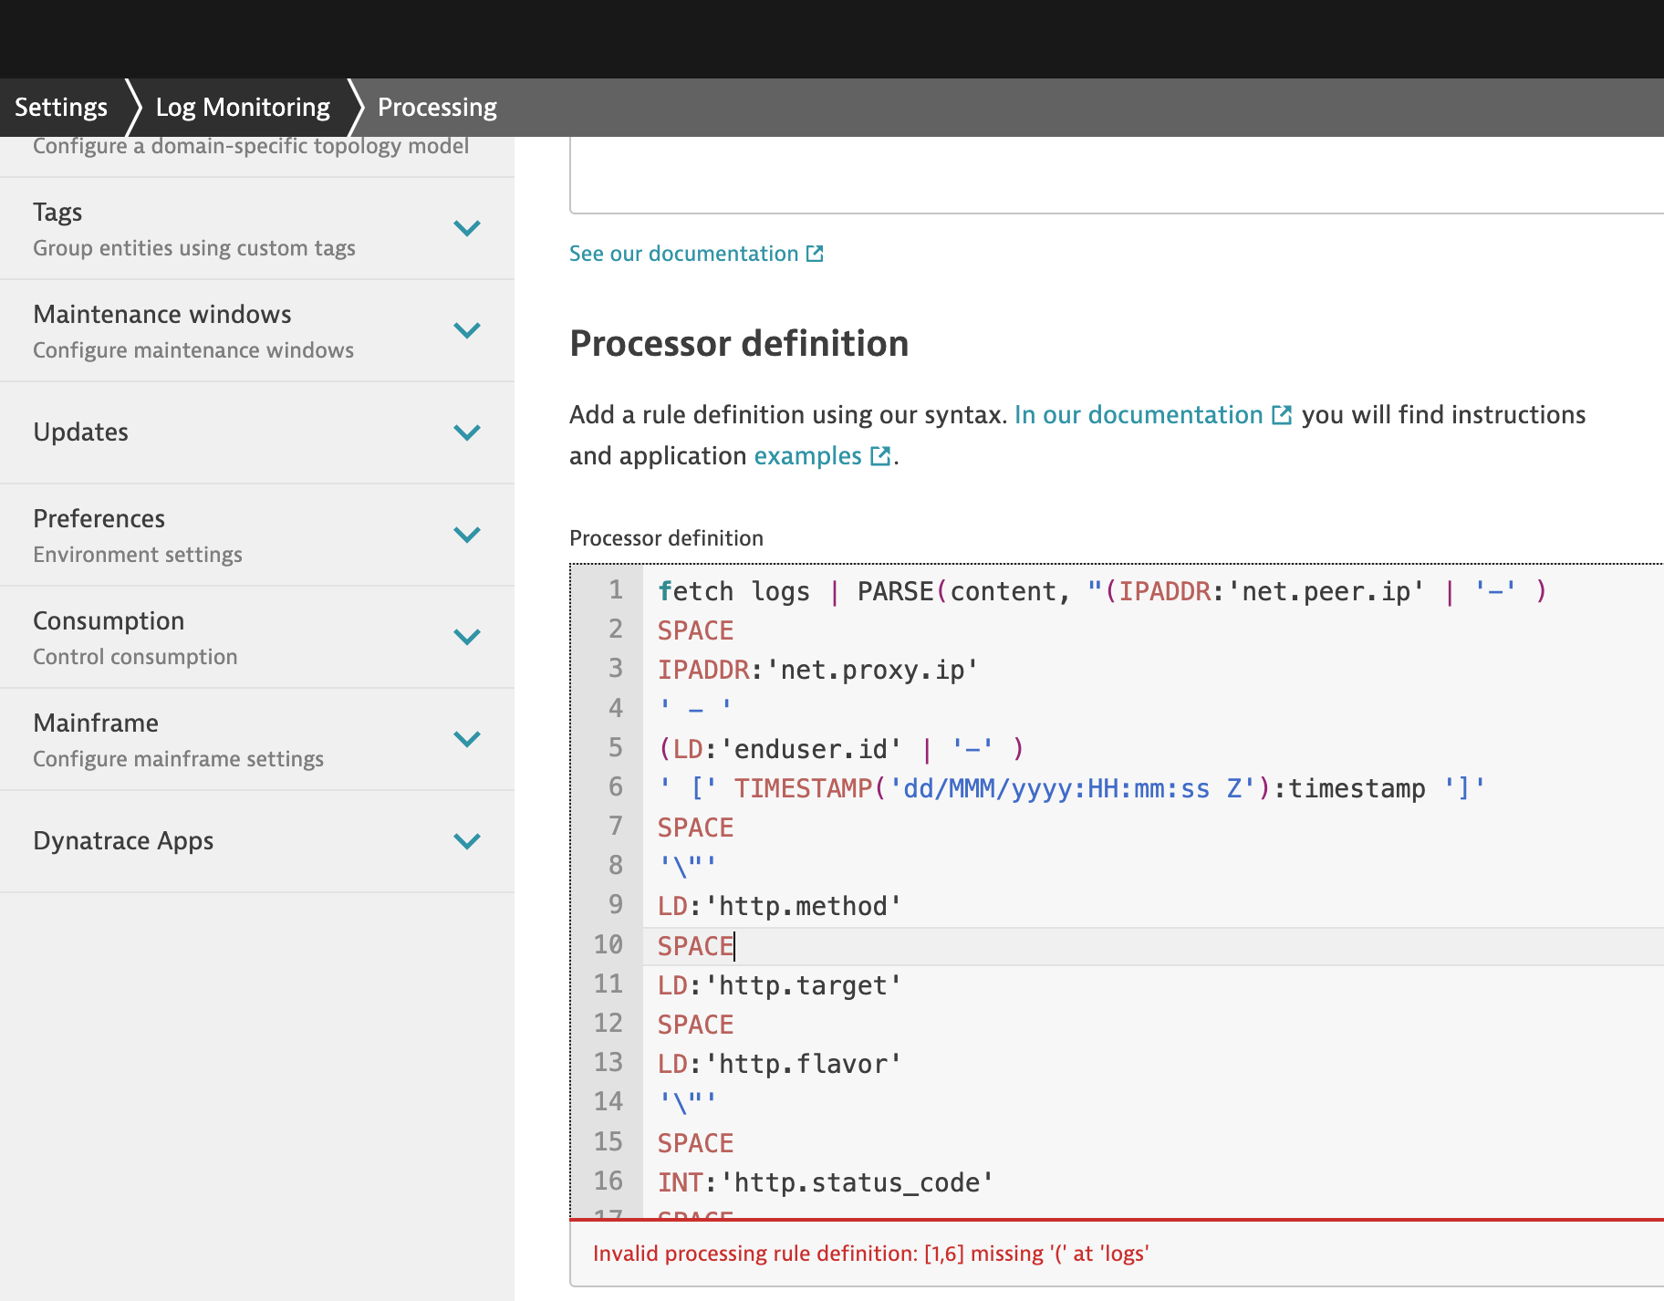Open the 'See our documentation' link

tap(683, 254)
